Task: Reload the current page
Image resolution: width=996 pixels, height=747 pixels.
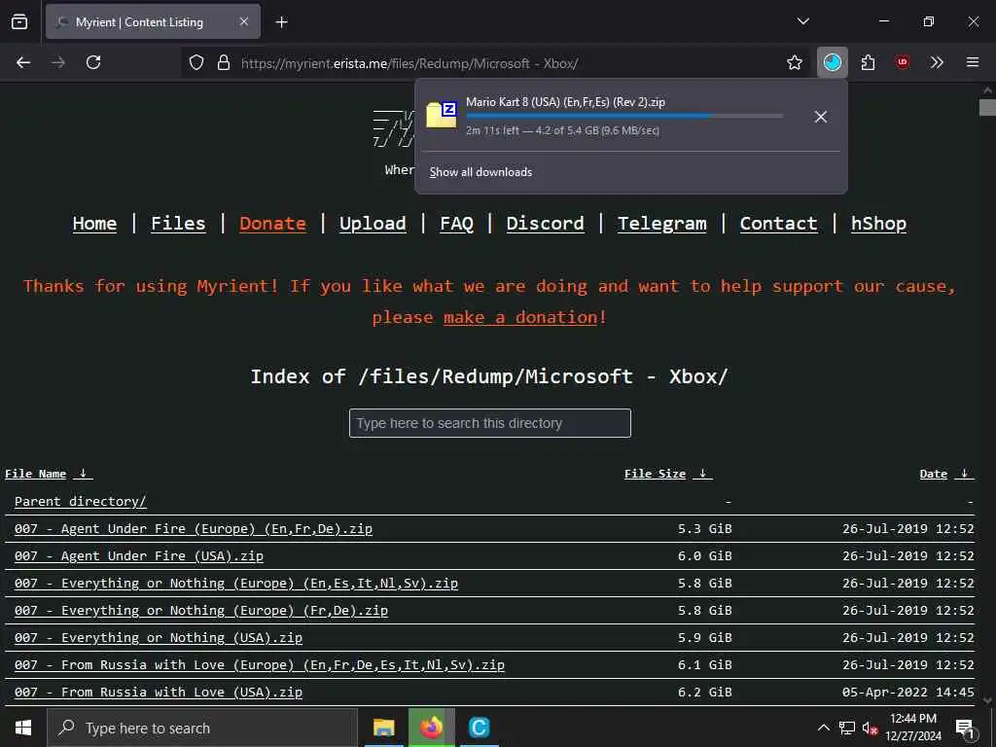Action: click(x=93, y=62)
